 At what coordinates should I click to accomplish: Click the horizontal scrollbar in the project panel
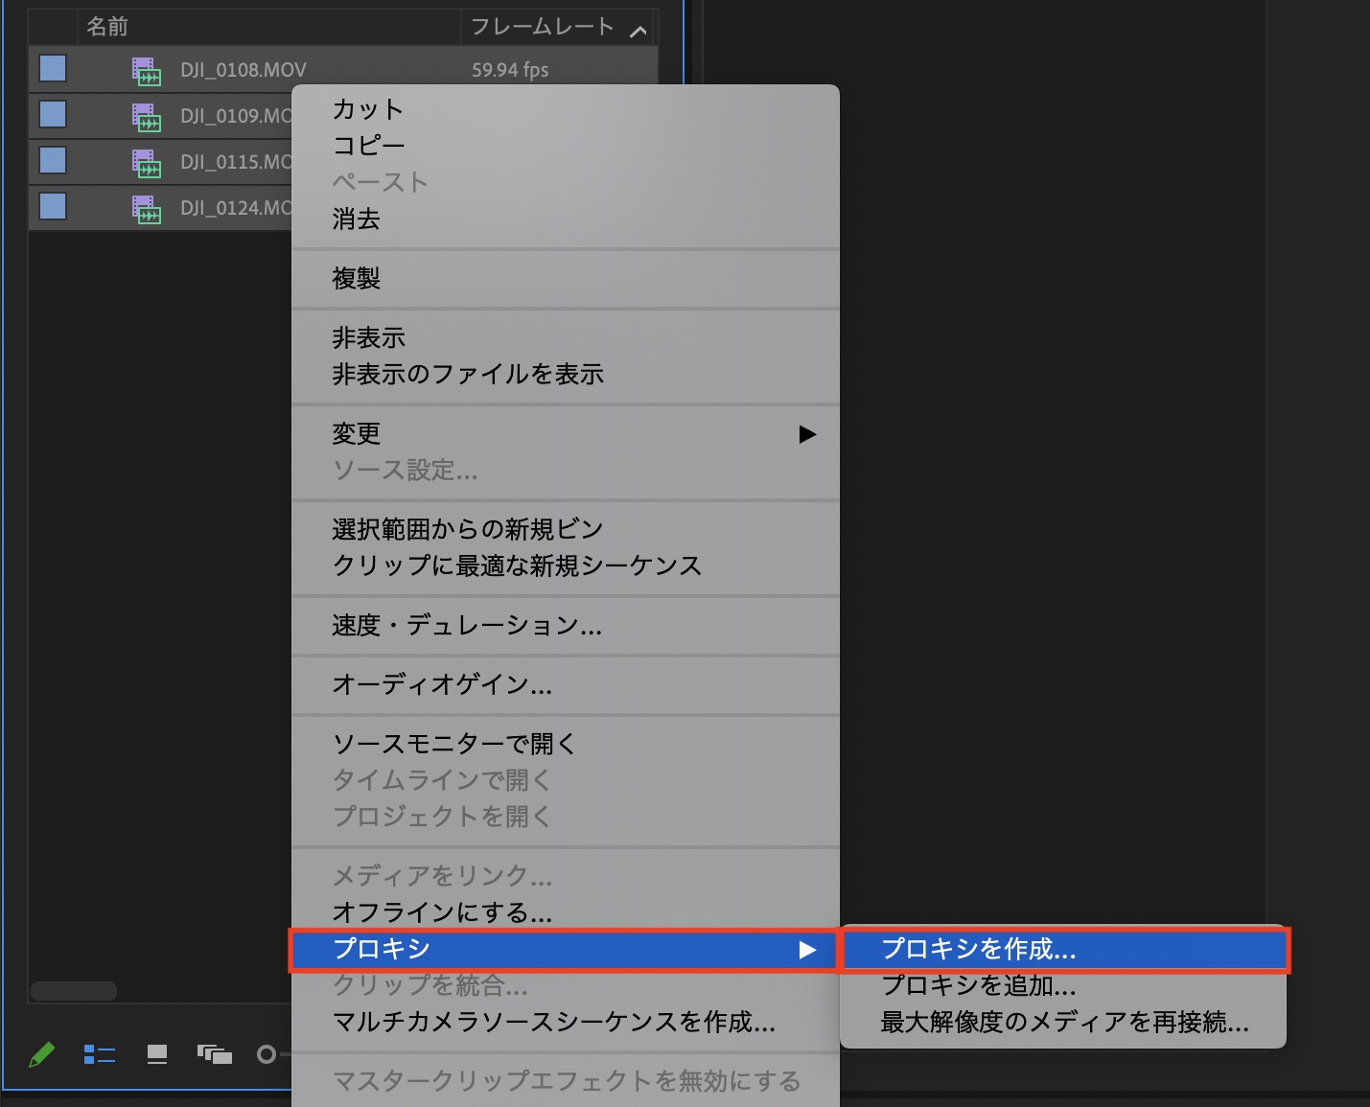[x=74, y=990]
